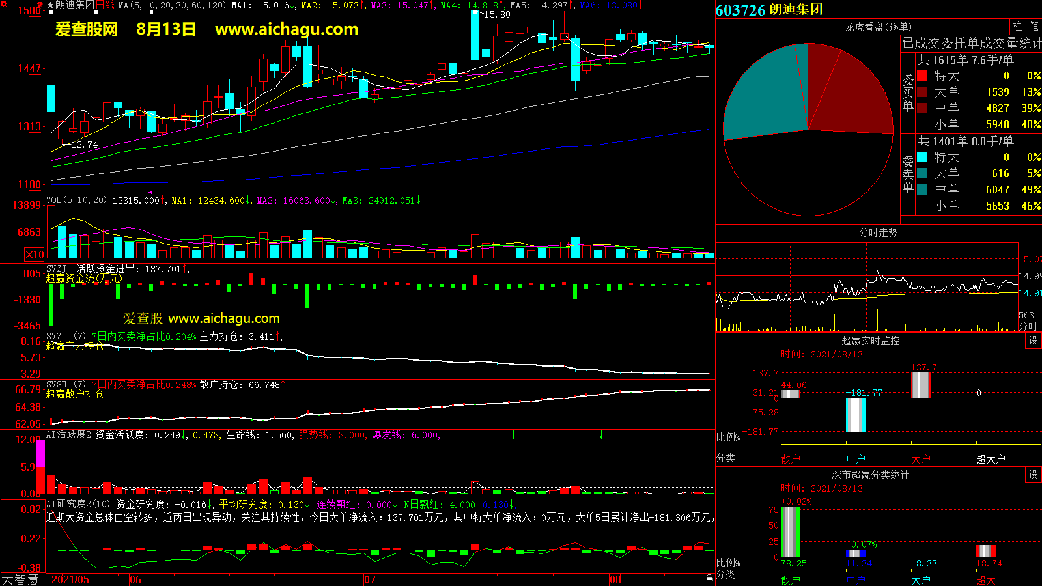This screenshot has height=586, width=1042.
Task: Click the 笔 tick view button
Action: point(1034,27)
